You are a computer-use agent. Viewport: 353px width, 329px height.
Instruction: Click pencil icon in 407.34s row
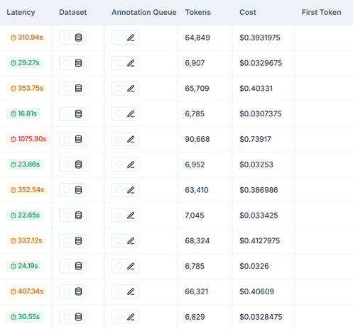coord(131,291)
